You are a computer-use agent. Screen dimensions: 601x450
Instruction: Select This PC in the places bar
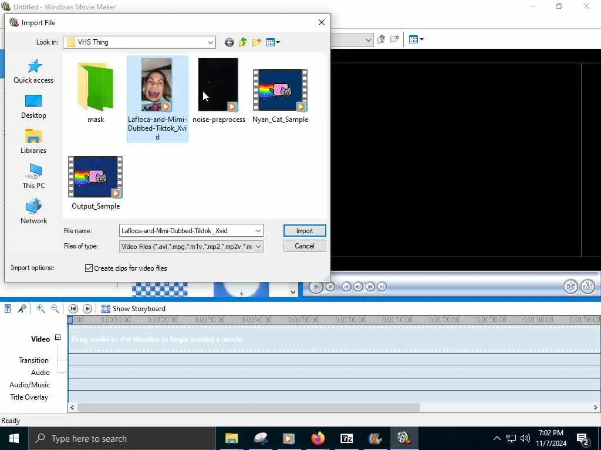[x=33, y=176]
